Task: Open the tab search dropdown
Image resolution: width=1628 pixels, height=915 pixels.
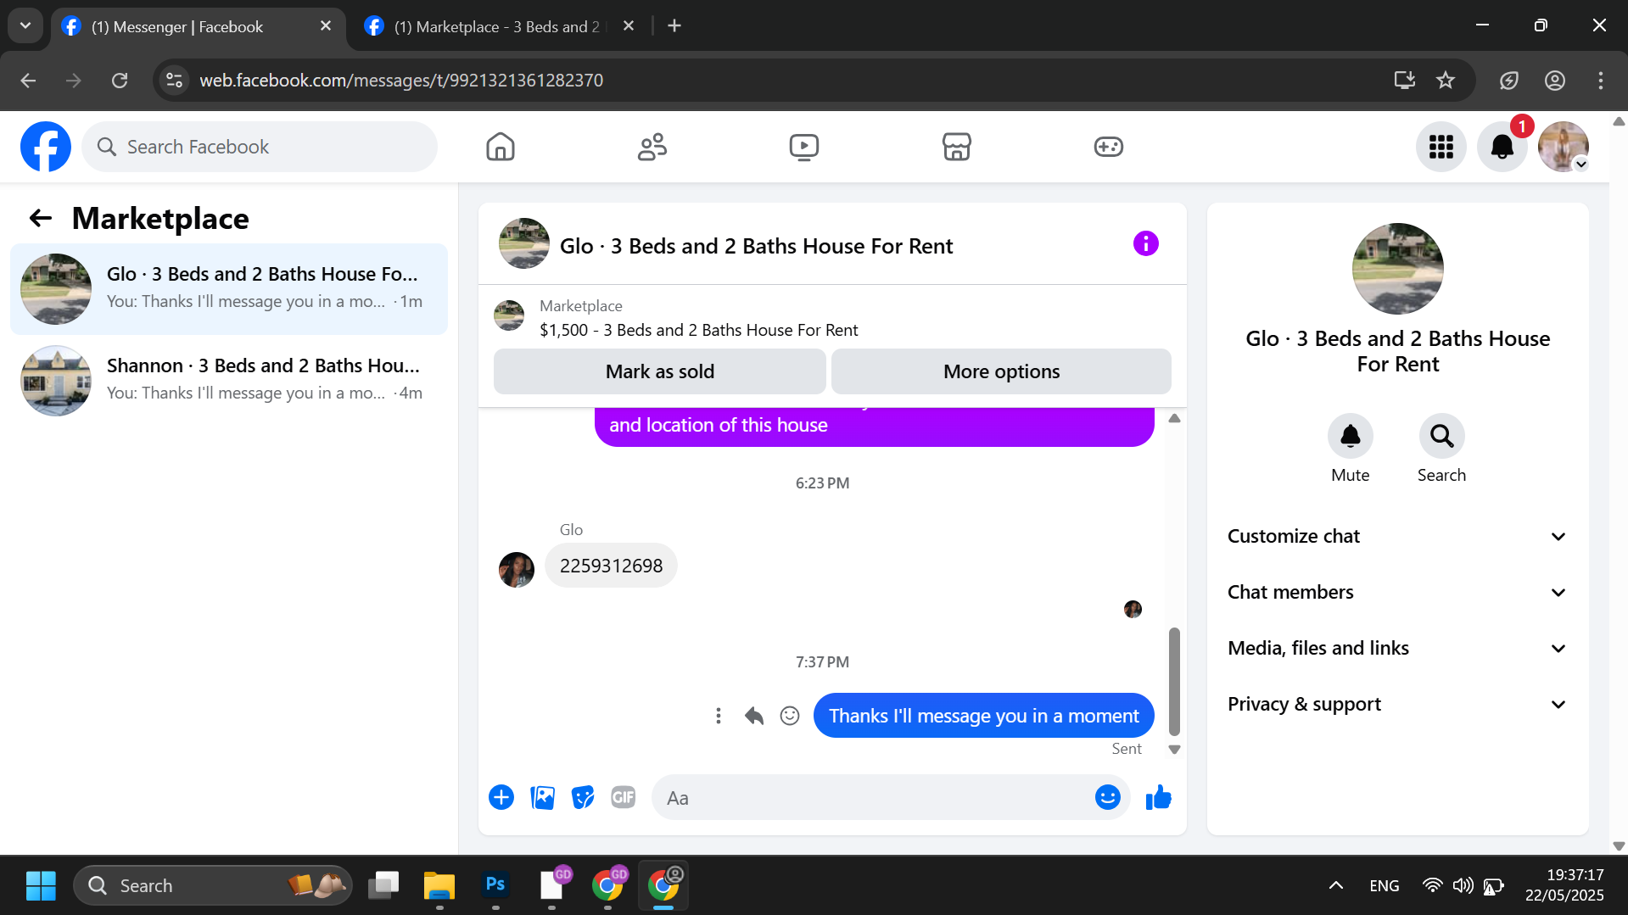Action: coord(25,26)
